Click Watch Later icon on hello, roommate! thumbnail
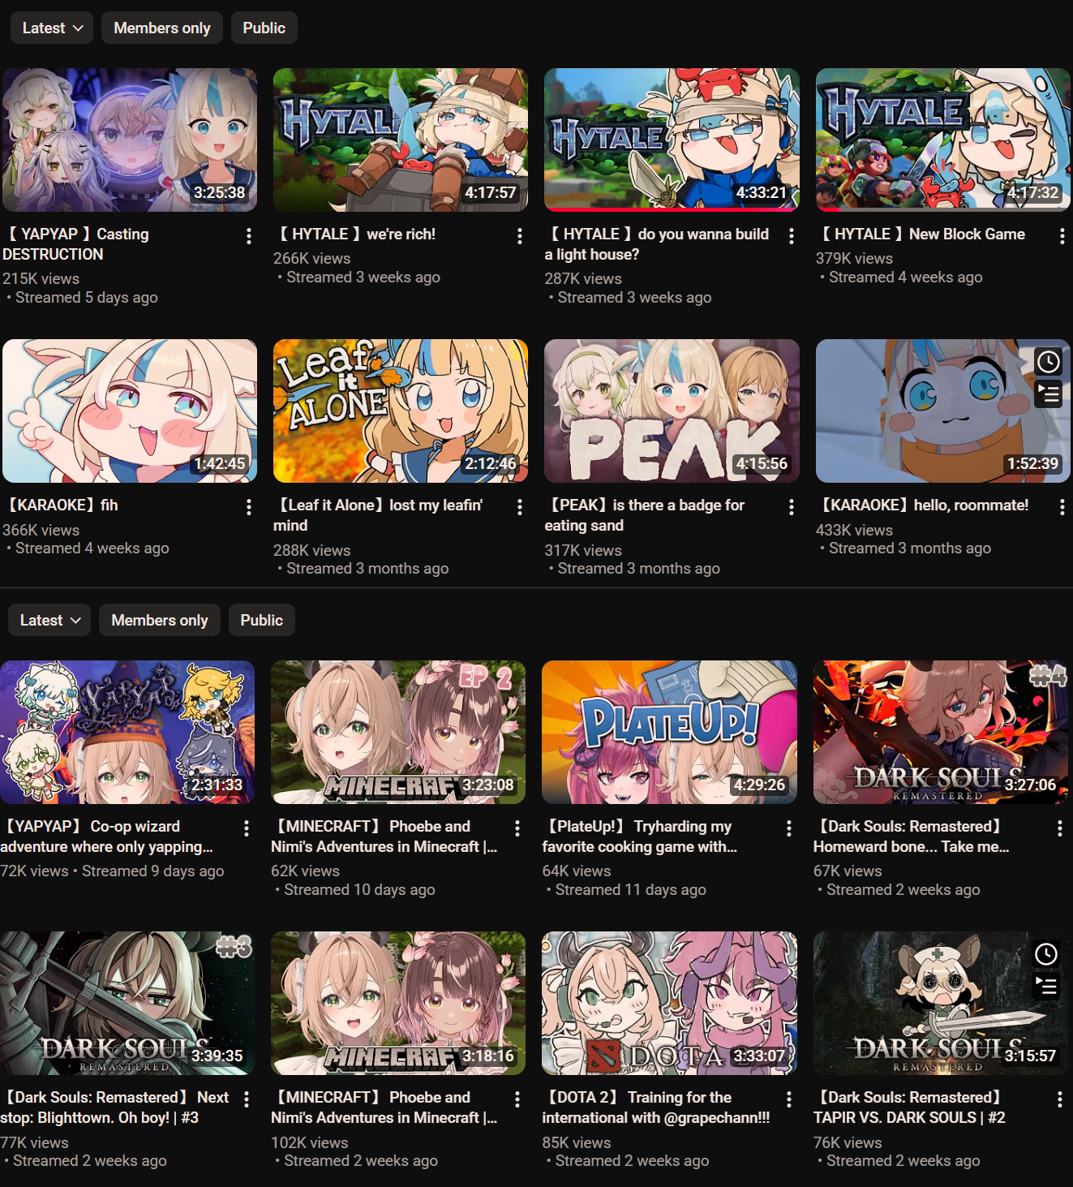This screenshot has height=1187, width=1073. pyautogui.click(x=1048, y=362)
